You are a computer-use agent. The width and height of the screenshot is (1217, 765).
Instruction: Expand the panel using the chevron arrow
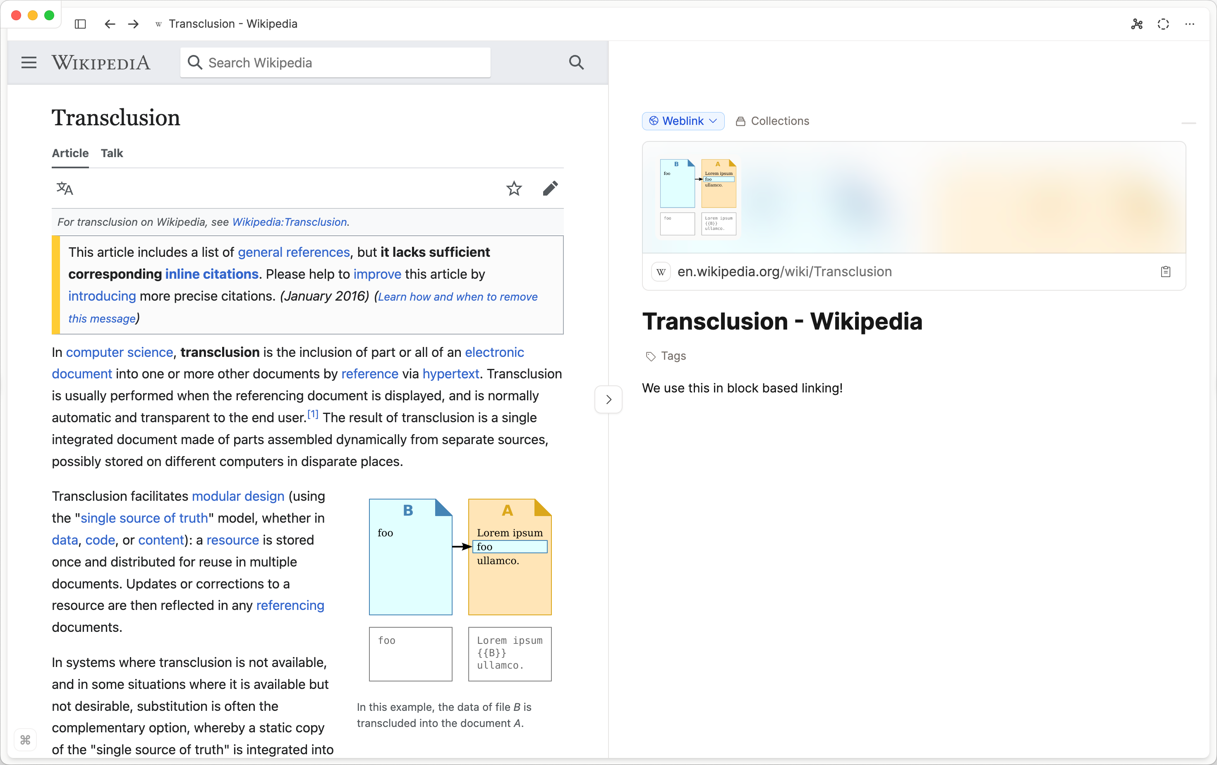608,399
